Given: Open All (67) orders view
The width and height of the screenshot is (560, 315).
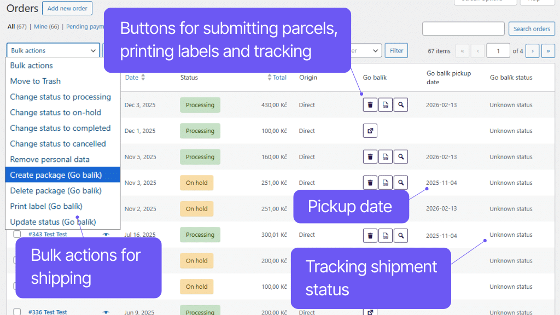Looking at the screenshot, I should (x=17, y=26).
